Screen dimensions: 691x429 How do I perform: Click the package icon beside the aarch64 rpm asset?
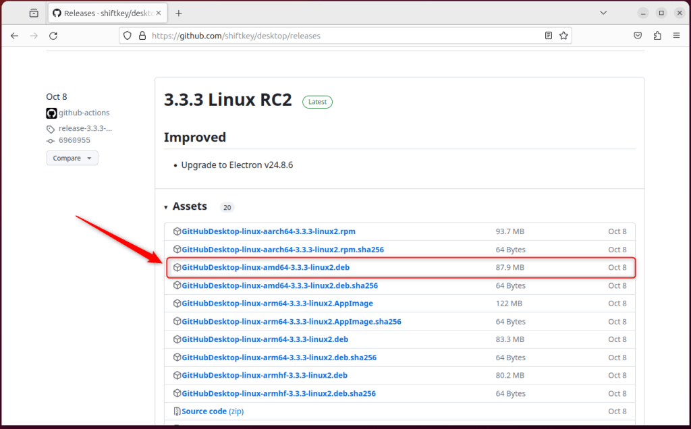(178, 231)
